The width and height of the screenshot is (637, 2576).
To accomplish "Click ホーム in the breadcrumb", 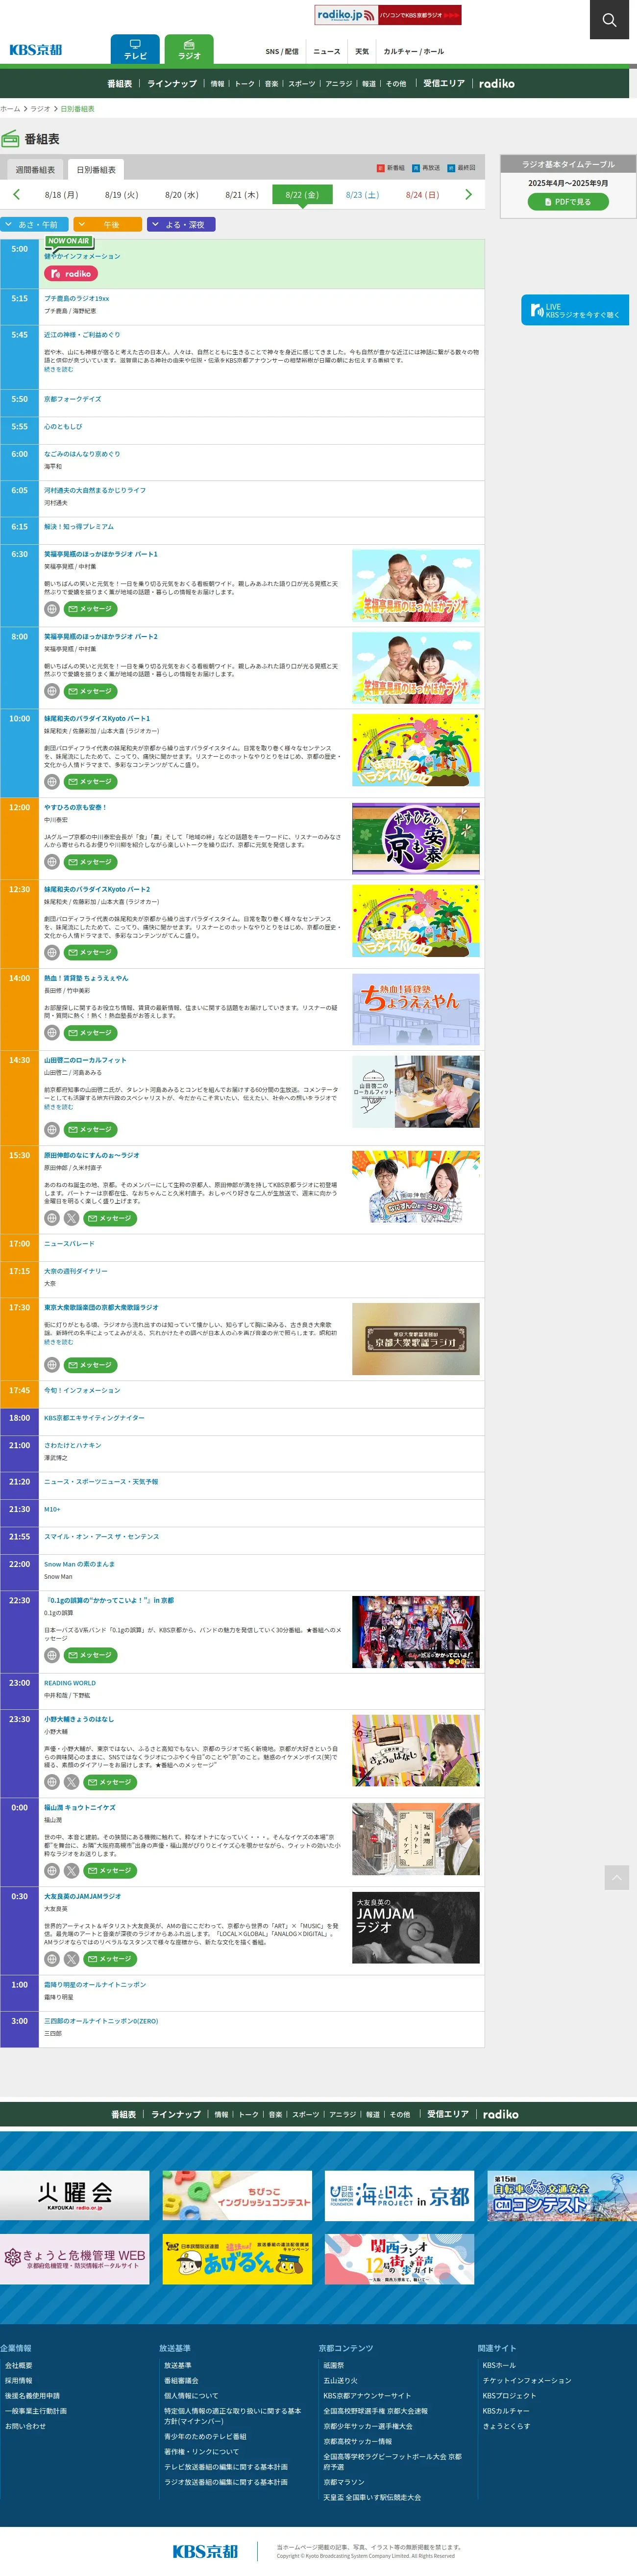I will click(10, 109).
